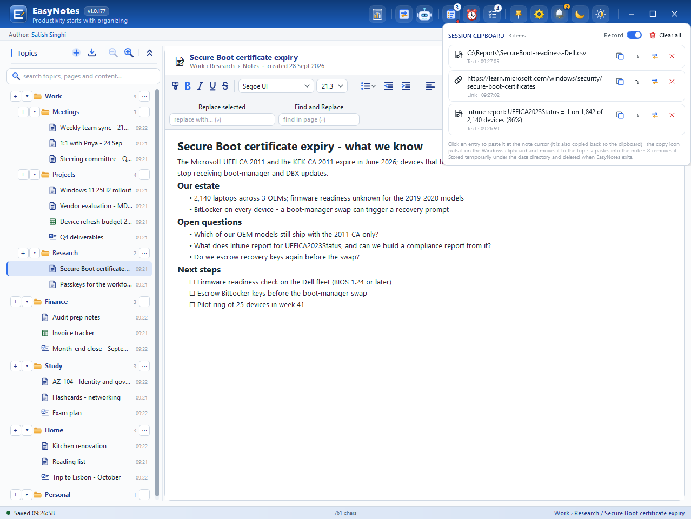Click swap arrows on learn.microsoft.com link entry

pos(655,82)
